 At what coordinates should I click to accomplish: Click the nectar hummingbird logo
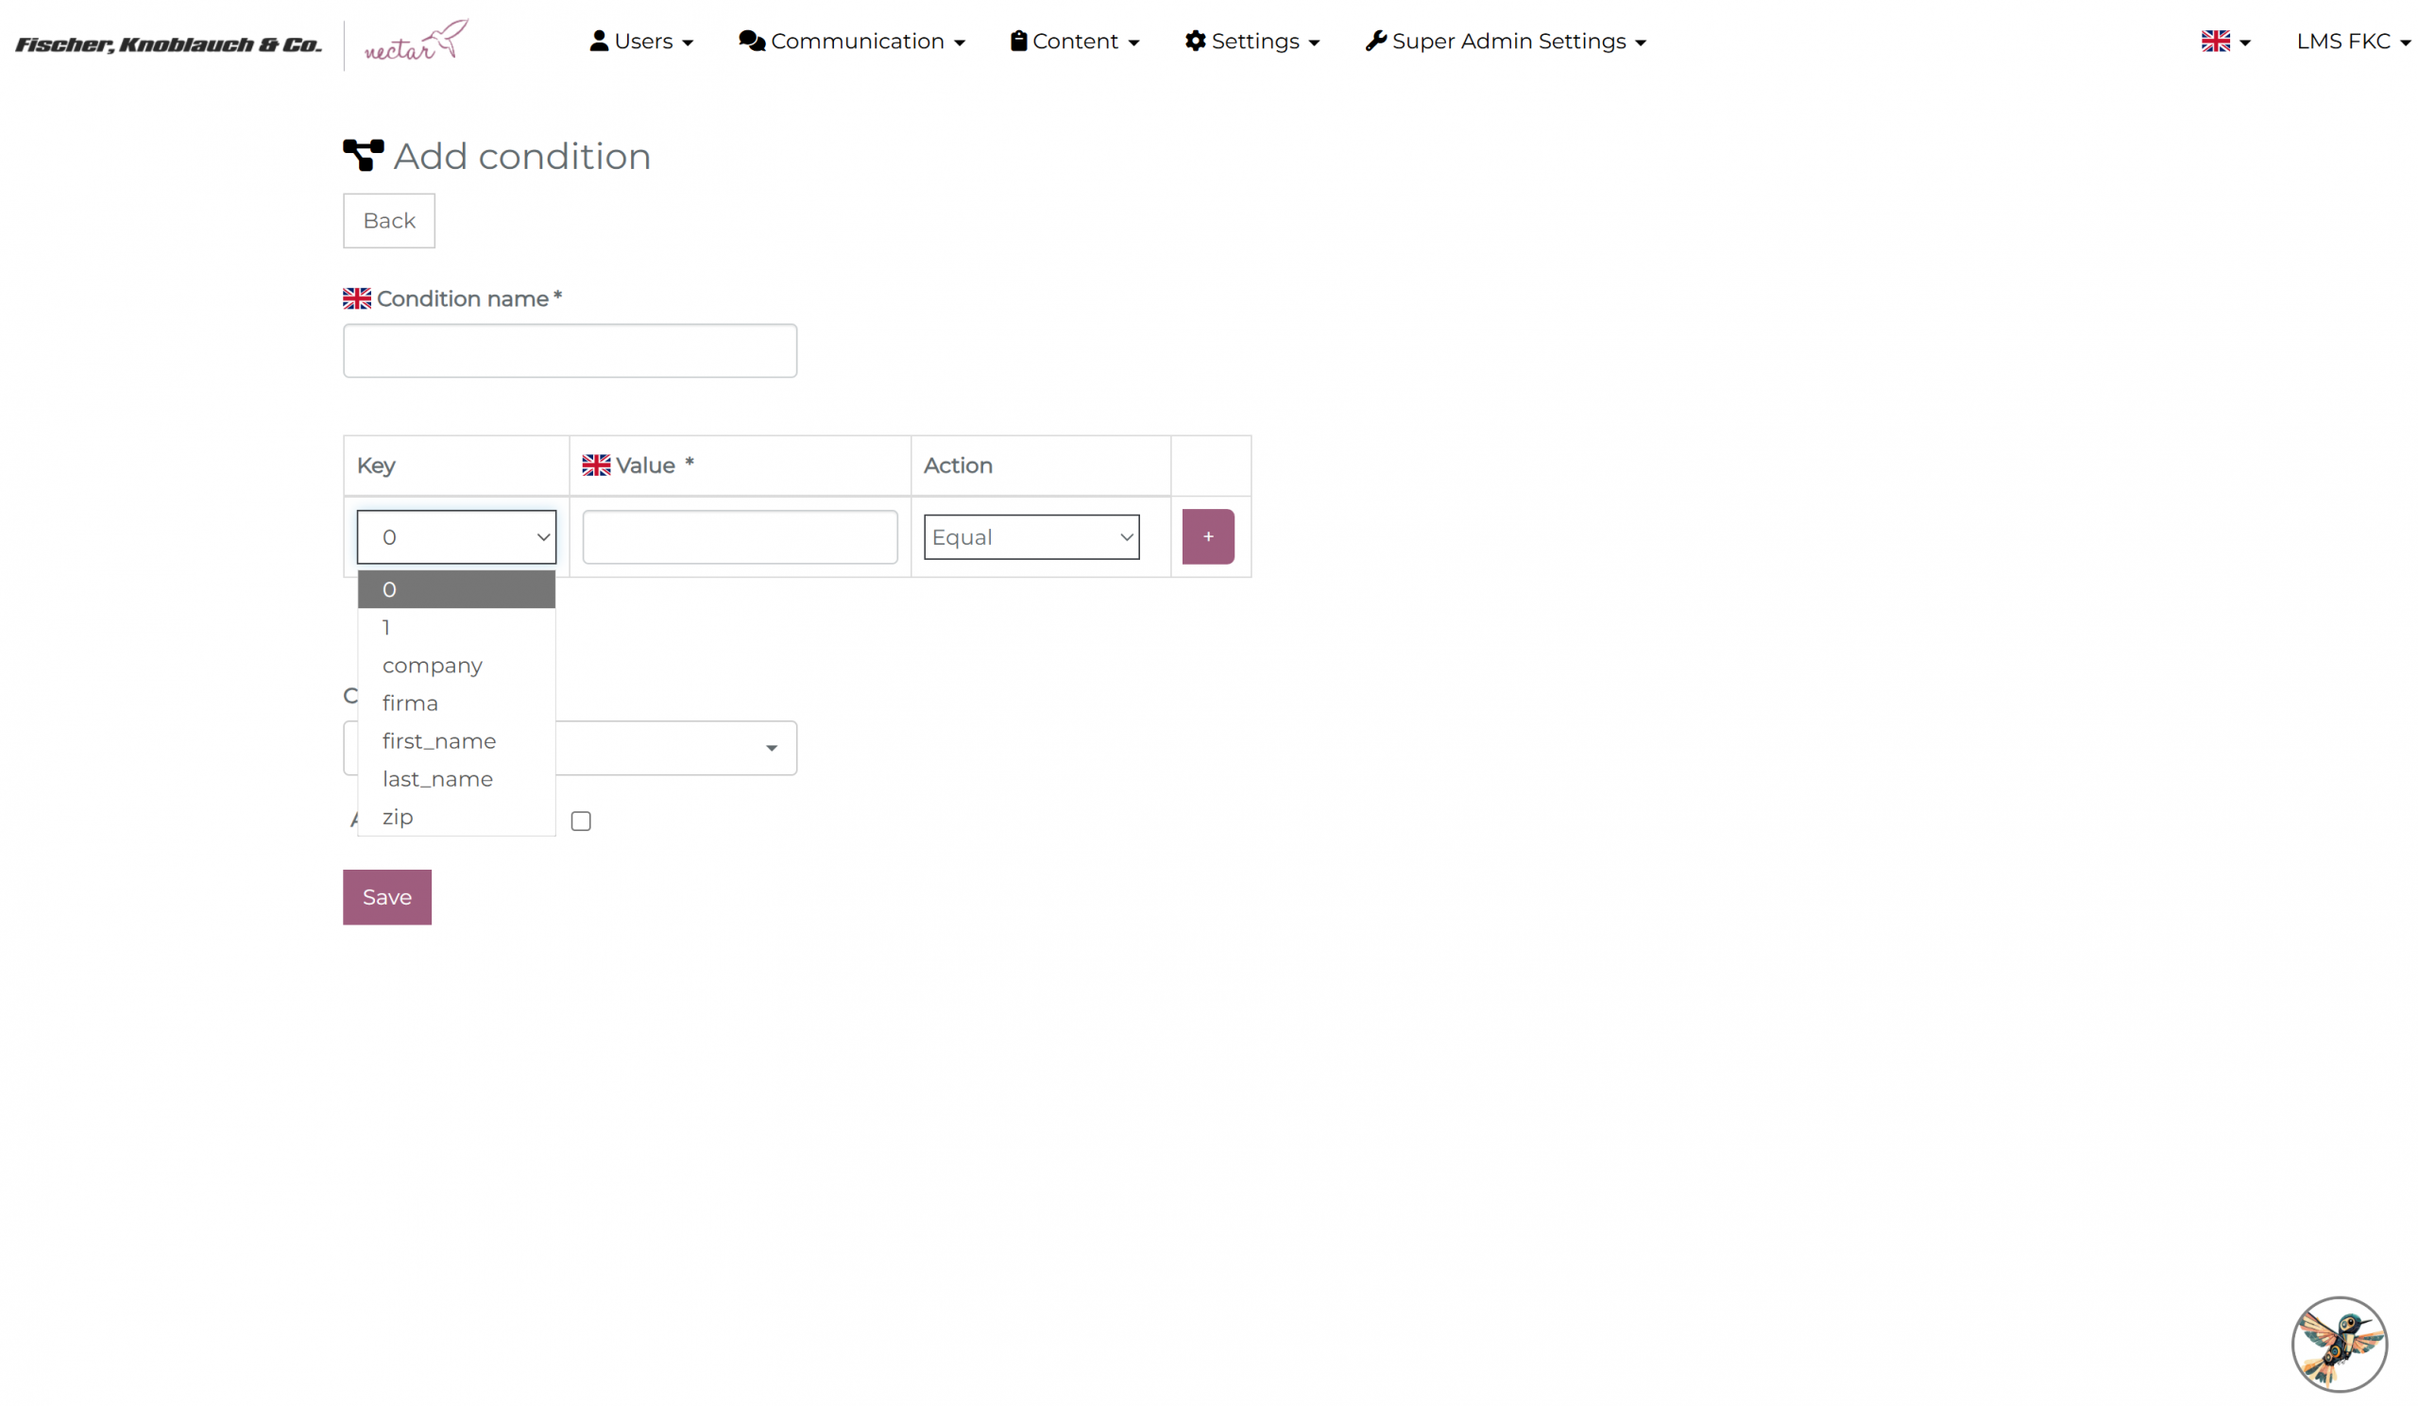click(x=417, y=42)
